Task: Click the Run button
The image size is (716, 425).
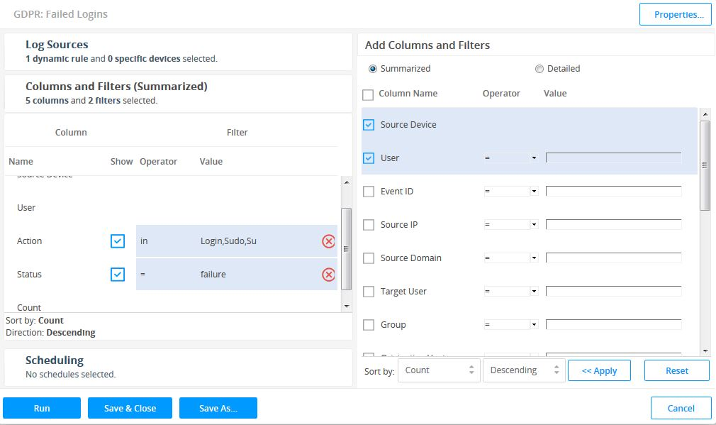Action: [x=42, y=408]
